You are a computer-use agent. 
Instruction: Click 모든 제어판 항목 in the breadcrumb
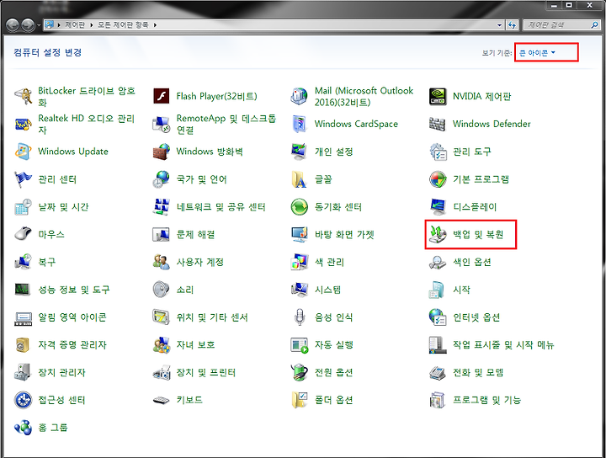[123, 24]
